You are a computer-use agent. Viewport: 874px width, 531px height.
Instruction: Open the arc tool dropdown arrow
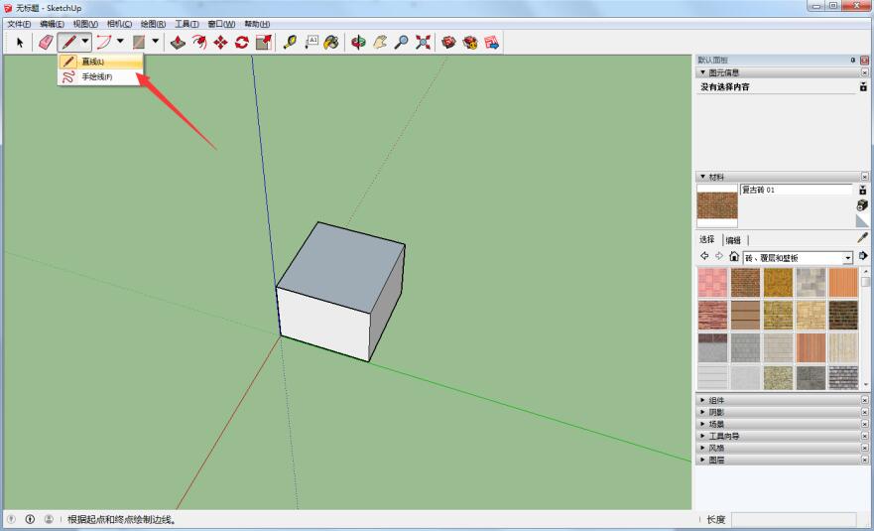point(120,42)
